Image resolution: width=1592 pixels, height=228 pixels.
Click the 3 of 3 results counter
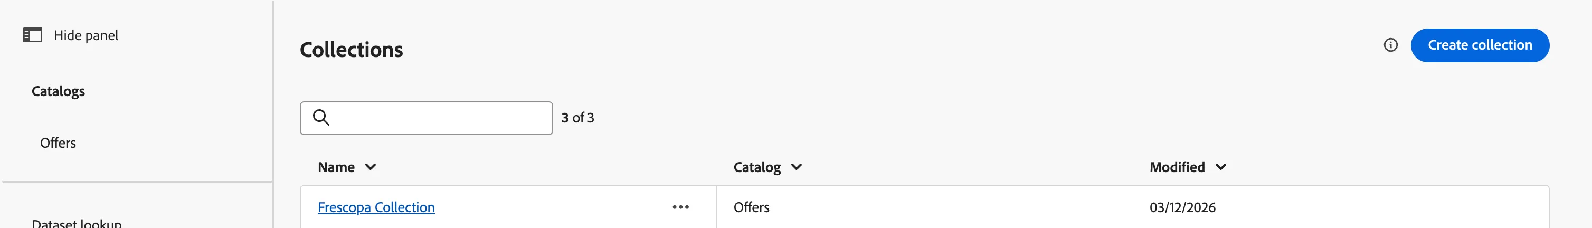tap(578, 118)
